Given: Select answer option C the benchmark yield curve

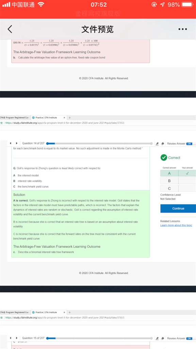Looking at the screenshot, I should click(31, 186).
